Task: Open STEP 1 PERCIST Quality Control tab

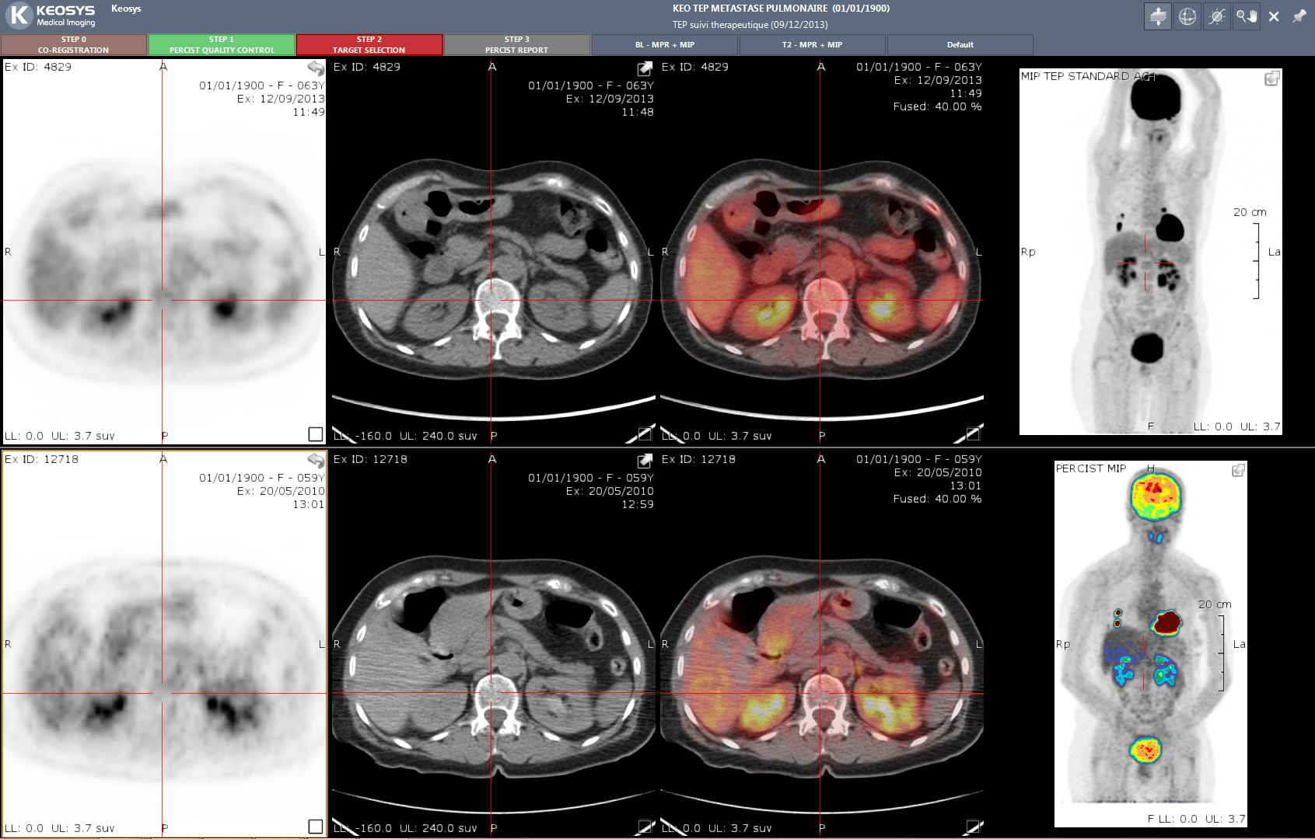Action: tap(222, 44)
